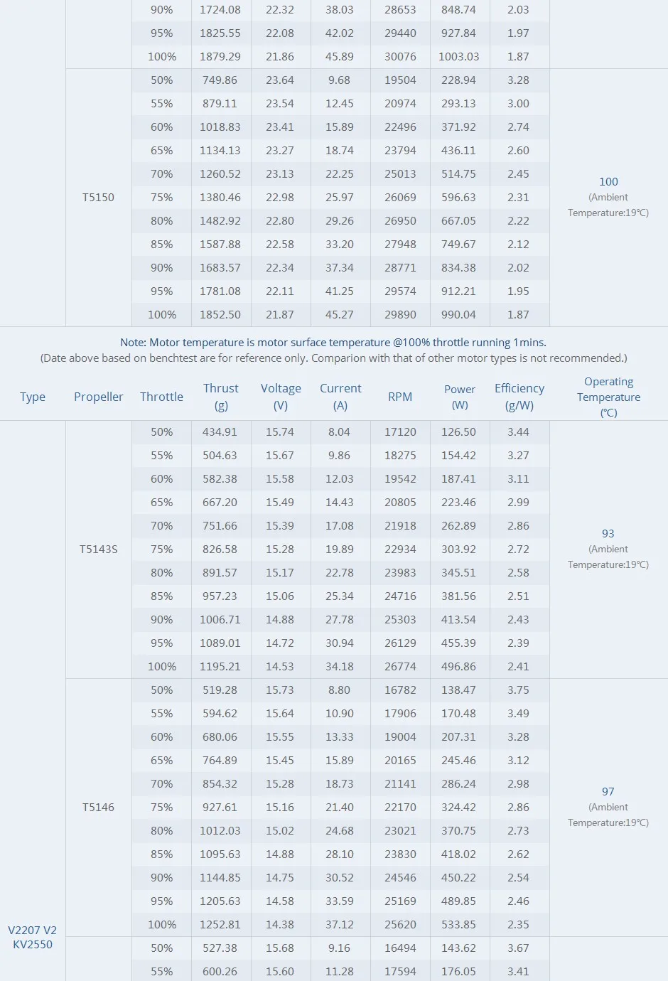Click the Operating Temperature column header
The height and width of the screenshot is (981, 668).
[x=608, y=397]
